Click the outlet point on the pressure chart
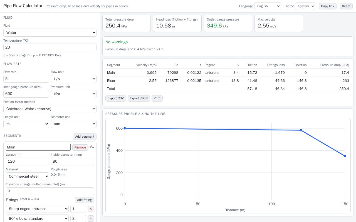Screen dimensions: 356x222 point(345,156)
